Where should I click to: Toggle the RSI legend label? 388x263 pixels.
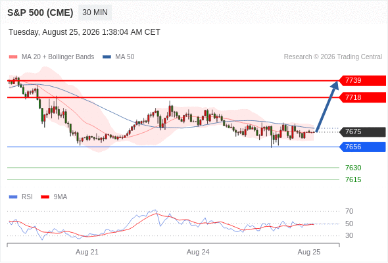27,197
